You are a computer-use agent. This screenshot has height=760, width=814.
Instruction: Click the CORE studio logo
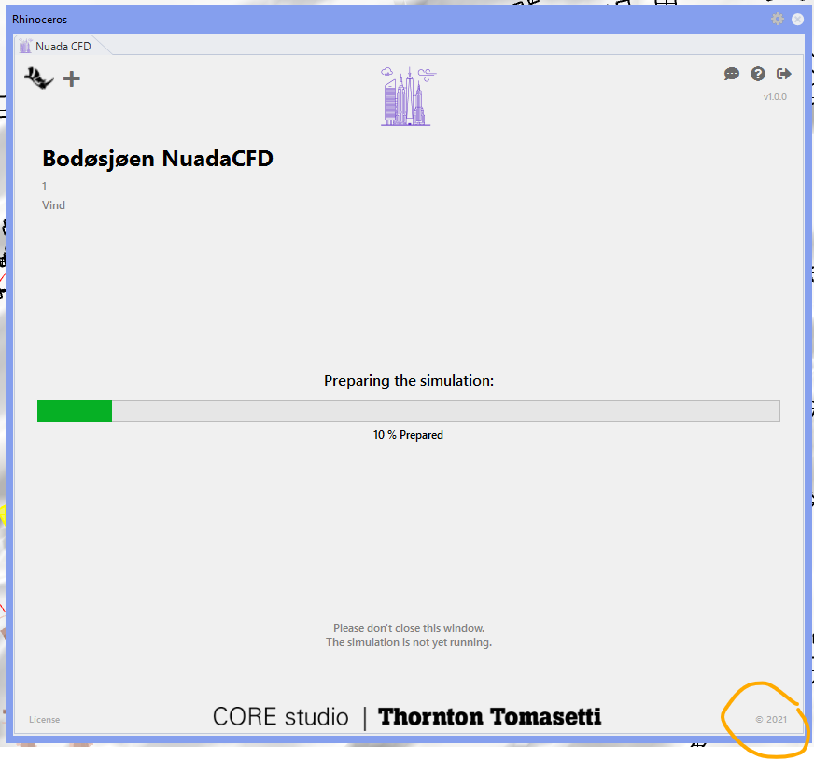[280, 717]
